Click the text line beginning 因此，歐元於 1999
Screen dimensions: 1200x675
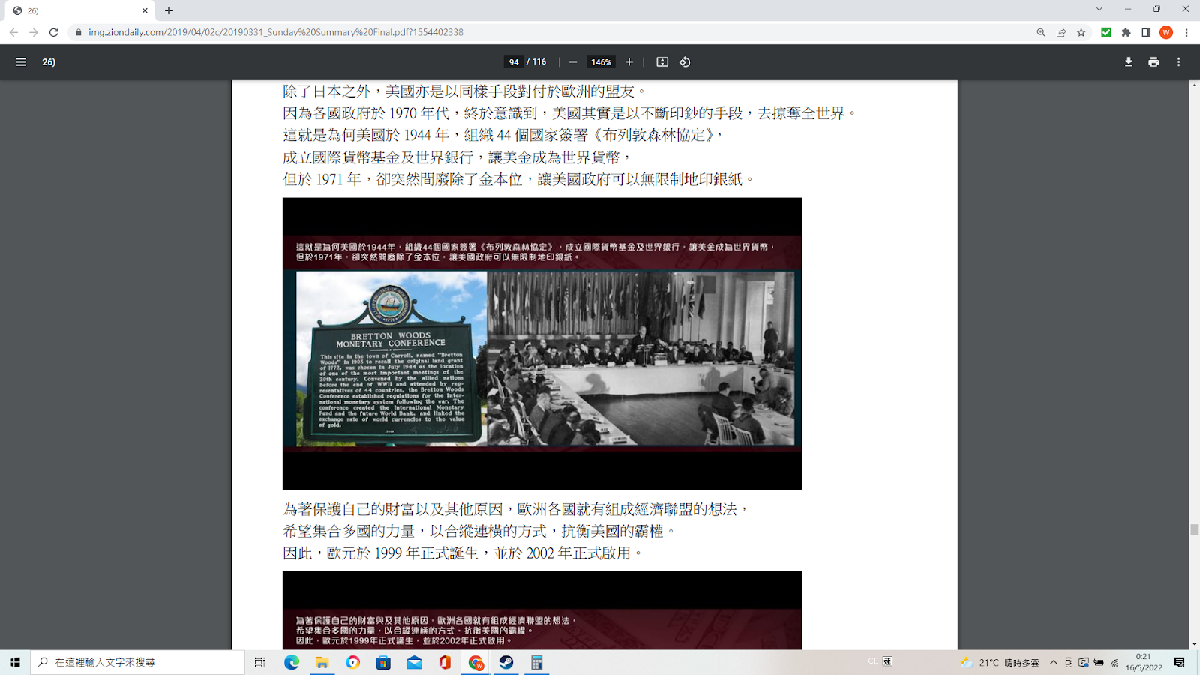pos(463,553)
